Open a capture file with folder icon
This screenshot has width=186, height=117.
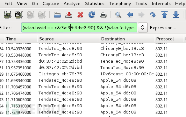tap(57, 15)
